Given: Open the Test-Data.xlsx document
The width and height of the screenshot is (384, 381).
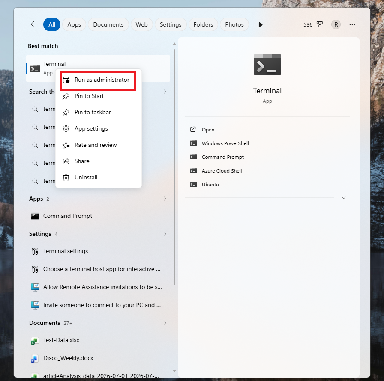Looking at the screenshot, I should pyautogui.click(x=98, y=340).
